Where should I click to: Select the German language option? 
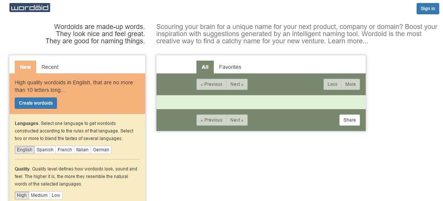[101, 150]
